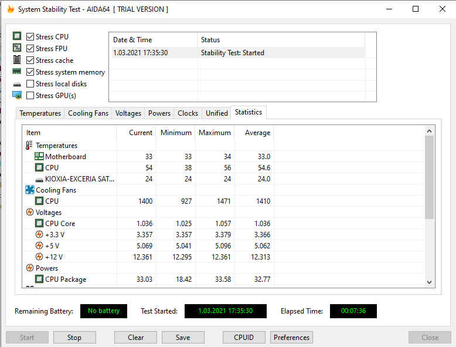Click CPU Package average value 32.77

click(x=263, y=279)
